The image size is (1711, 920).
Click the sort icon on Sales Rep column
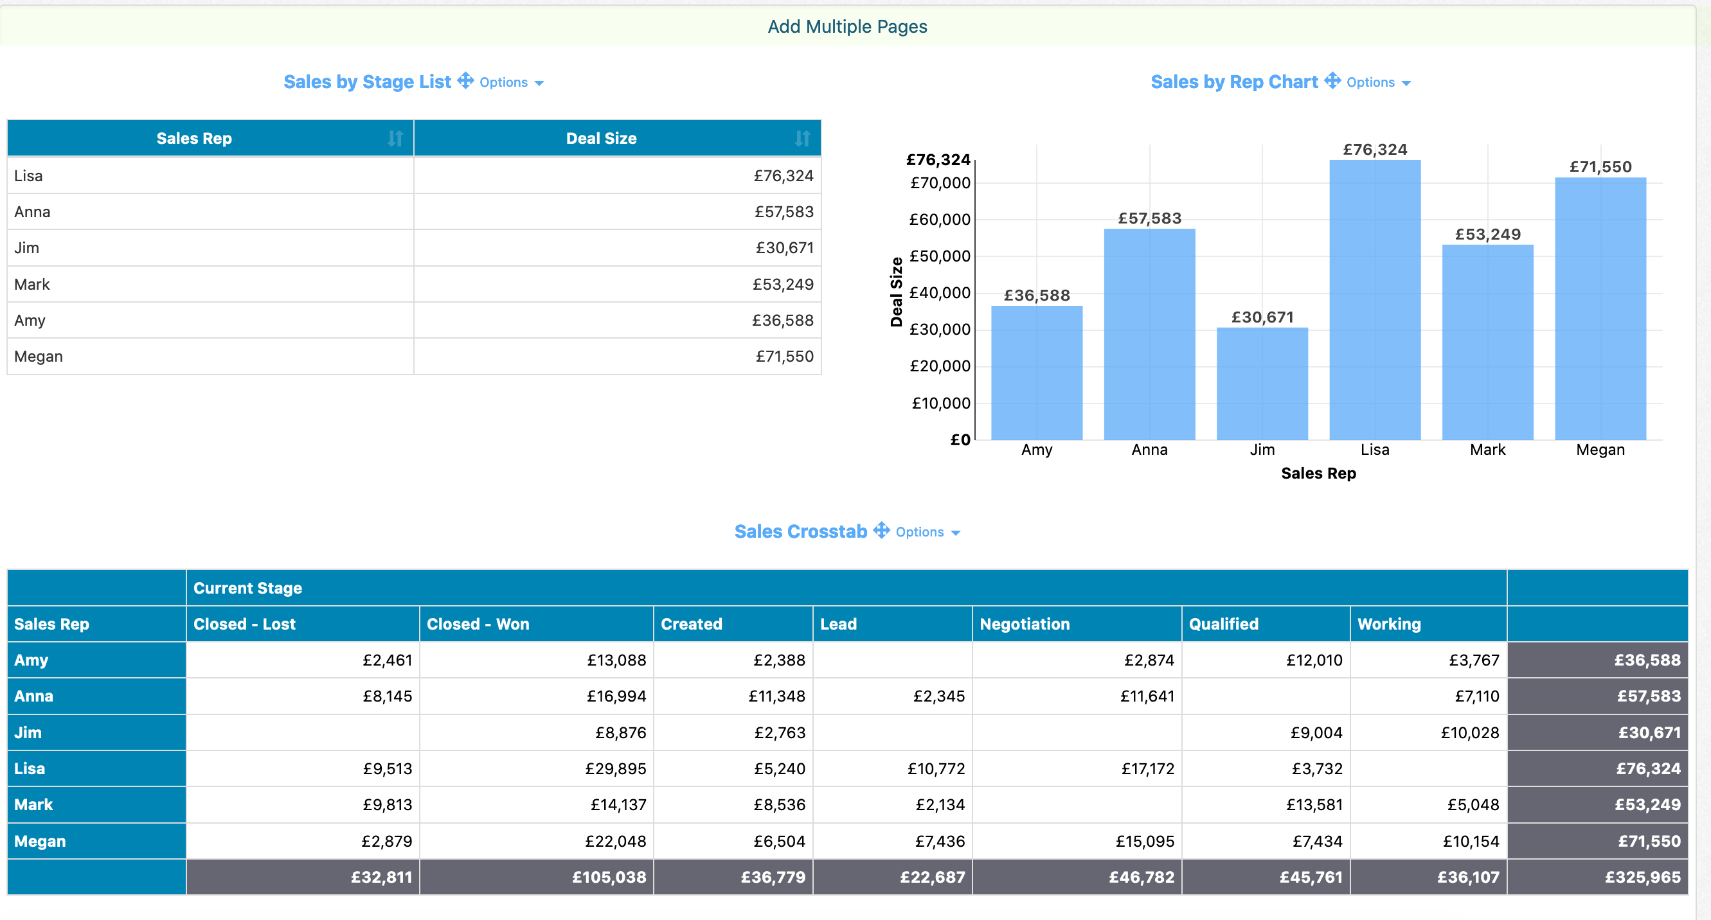(x=395, y=138)
